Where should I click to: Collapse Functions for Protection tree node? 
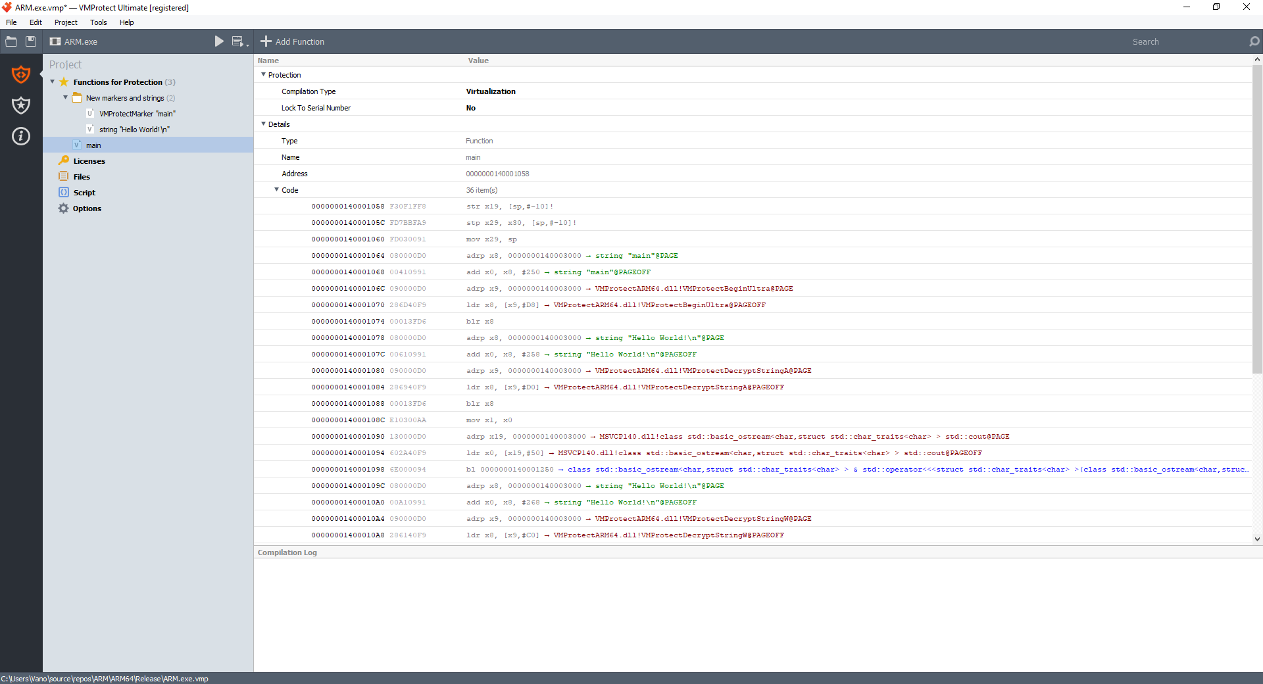[53, 82]
